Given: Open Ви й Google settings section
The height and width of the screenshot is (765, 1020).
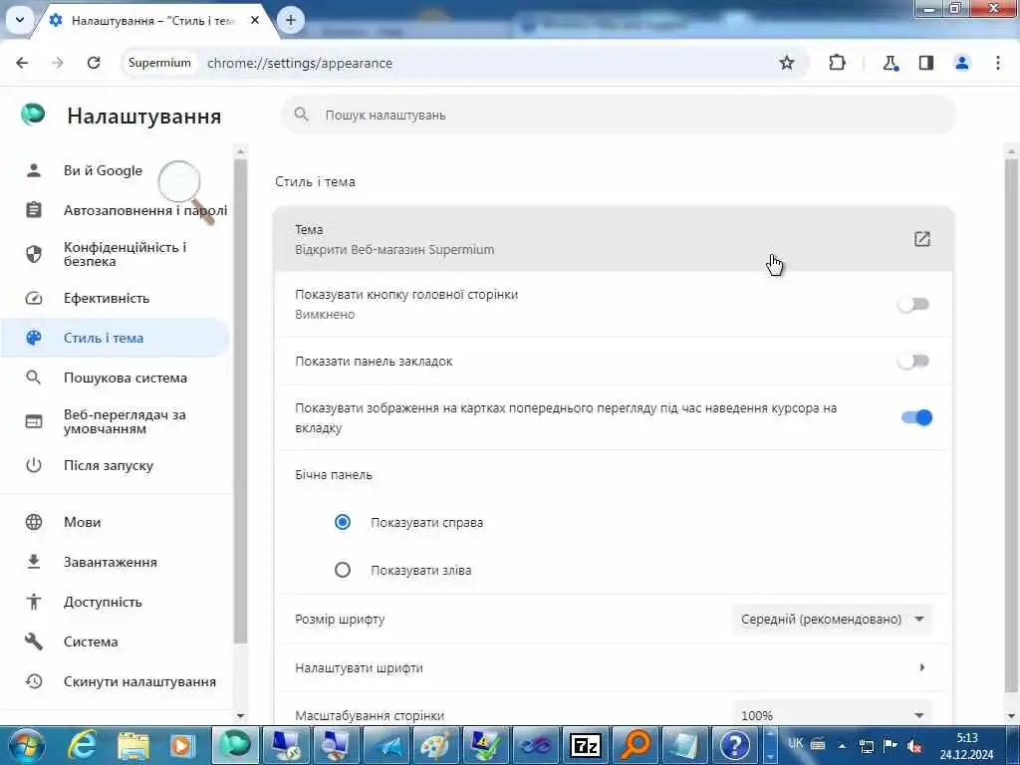Looking at the screenshot, I should 116,170.
